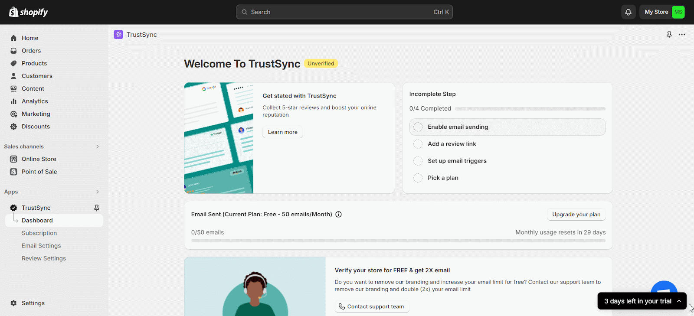Image resolution: width=694 pixels, height=316 pixels.
Task: Click the support agent illustration
Action: point(255,287)
